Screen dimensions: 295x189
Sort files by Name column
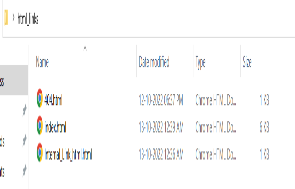pos(42,62)
